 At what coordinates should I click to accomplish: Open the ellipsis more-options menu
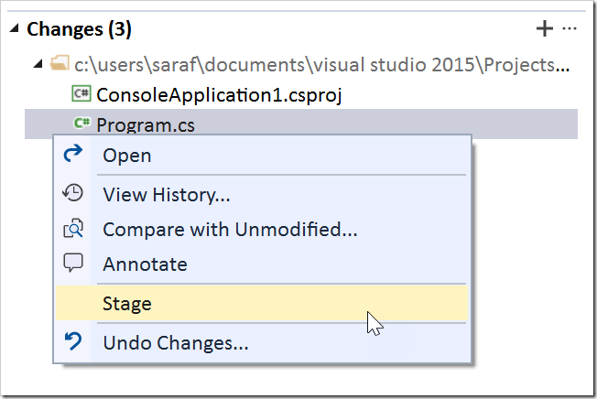[570, 29]
